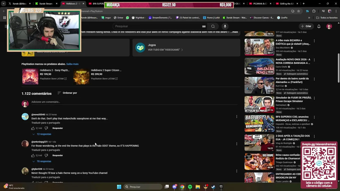Translate @antoniopg221 comment to Portuguese
This screenshot has width=340, height=191.
tap(46, 150)
